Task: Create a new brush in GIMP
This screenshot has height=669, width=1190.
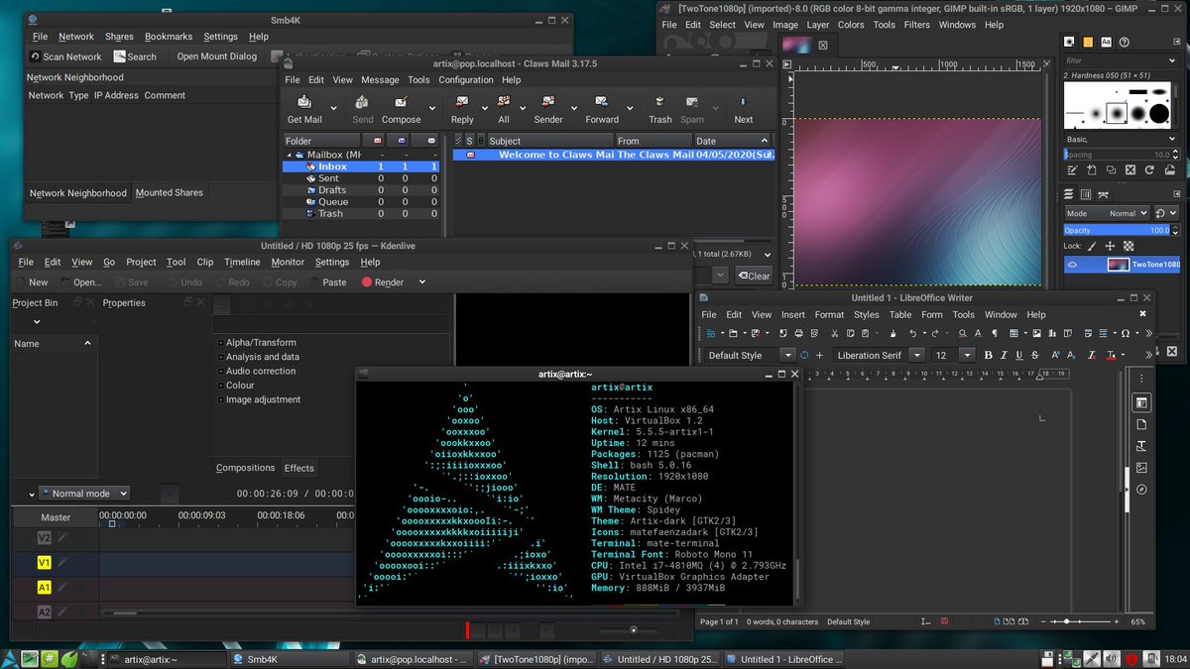Action: click(1091, 170)
